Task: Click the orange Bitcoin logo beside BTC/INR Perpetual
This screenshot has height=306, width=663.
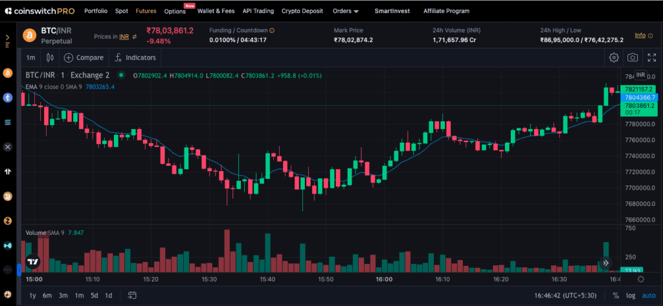Action: point(30,34)
